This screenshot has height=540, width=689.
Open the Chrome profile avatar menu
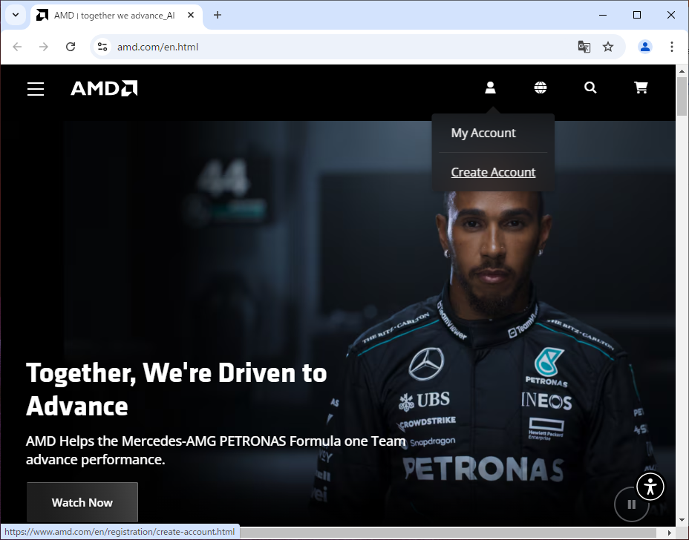click(x=644, y=47)
